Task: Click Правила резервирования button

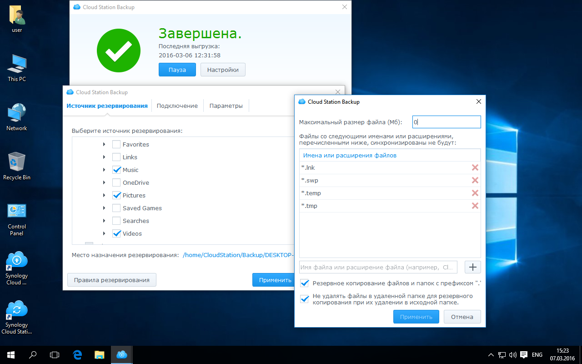Action: (112, 280)
